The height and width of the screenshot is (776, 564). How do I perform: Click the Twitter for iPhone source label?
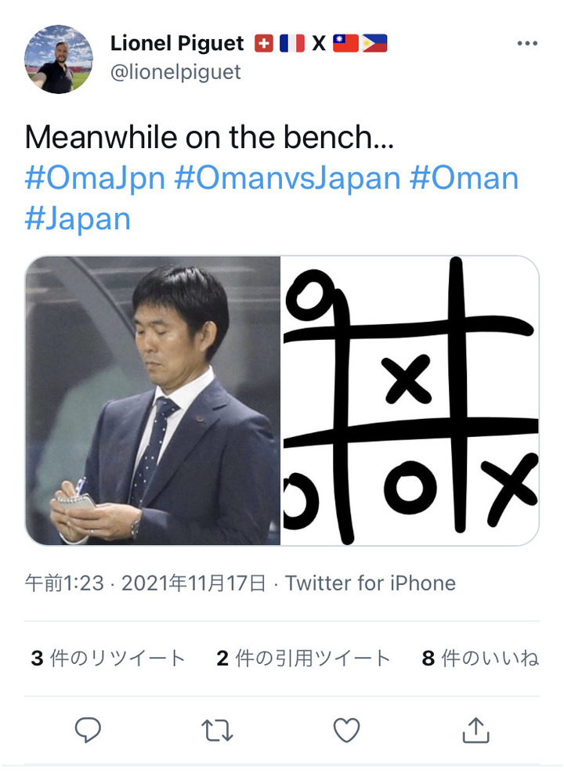[x=370, y=583]
